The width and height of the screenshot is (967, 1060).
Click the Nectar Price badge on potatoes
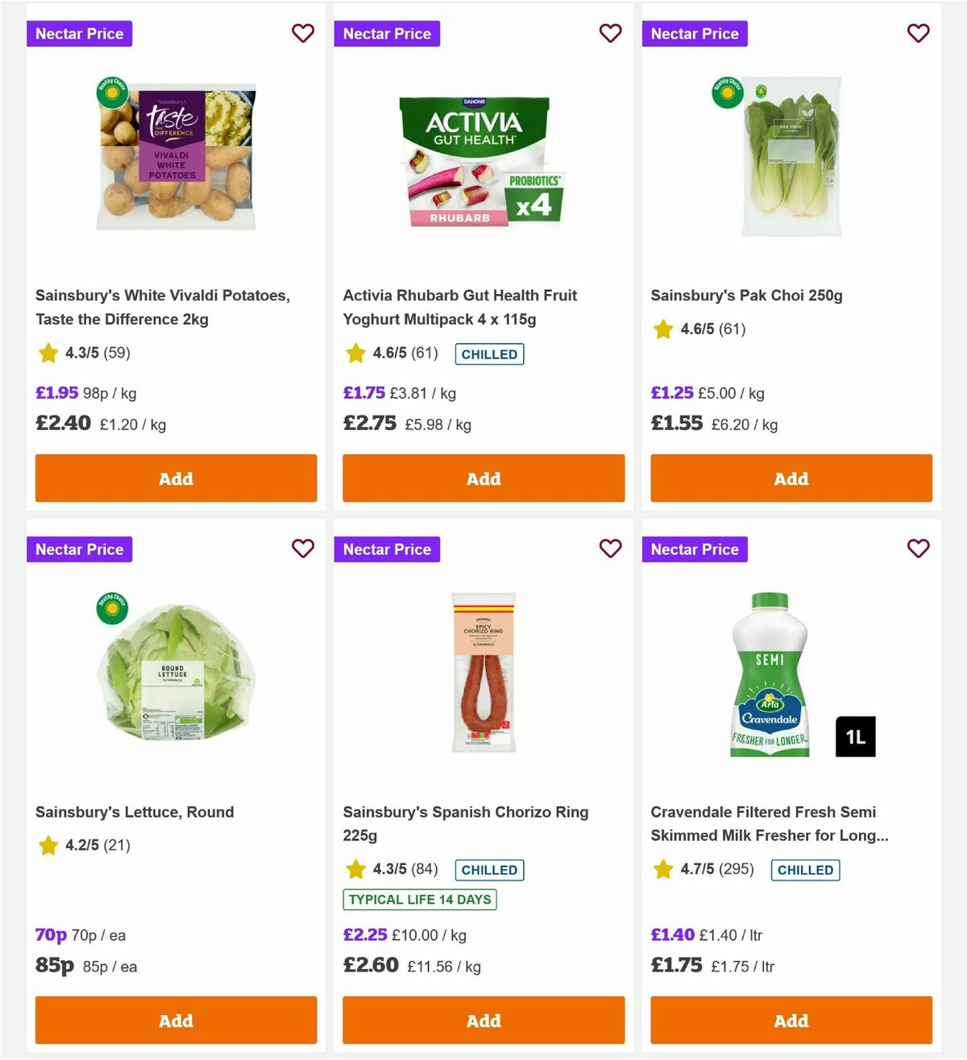[x=79, y=34]
